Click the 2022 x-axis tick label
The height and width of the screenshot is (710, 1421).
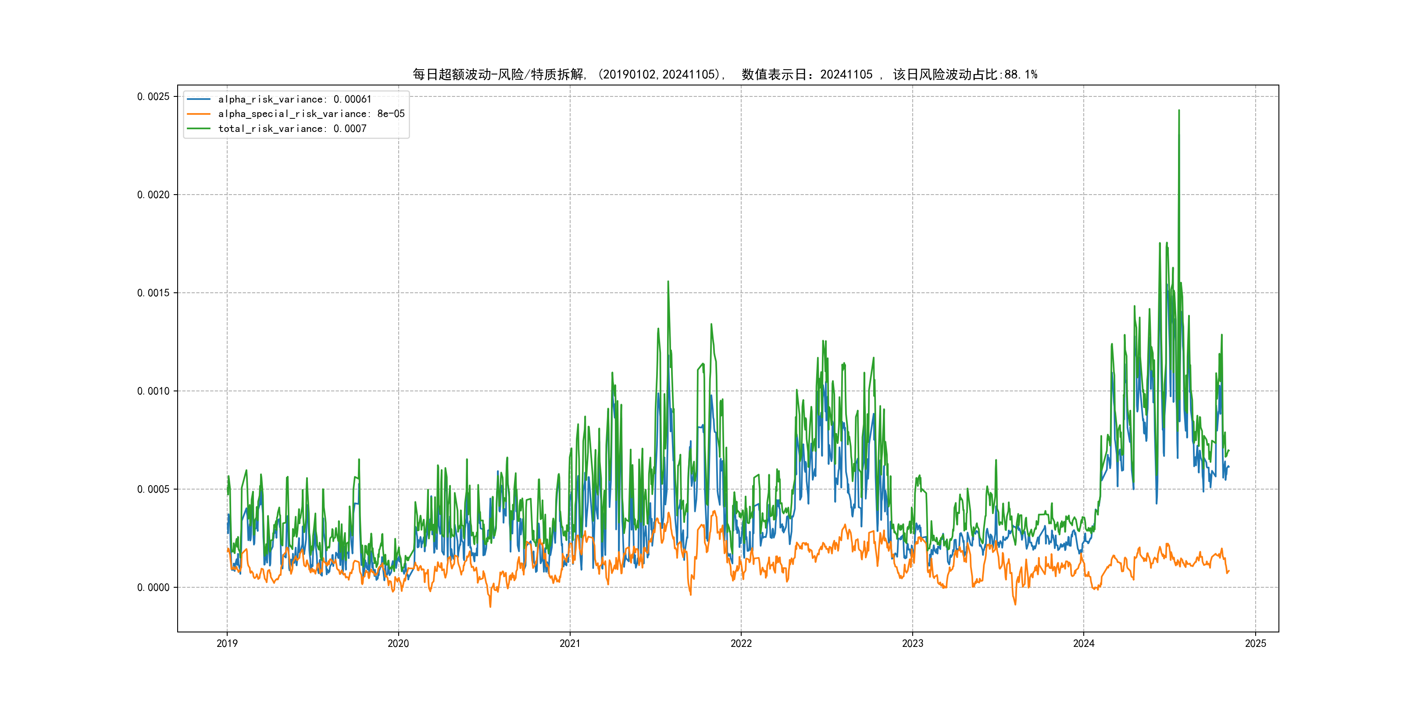tap(741, 643)
